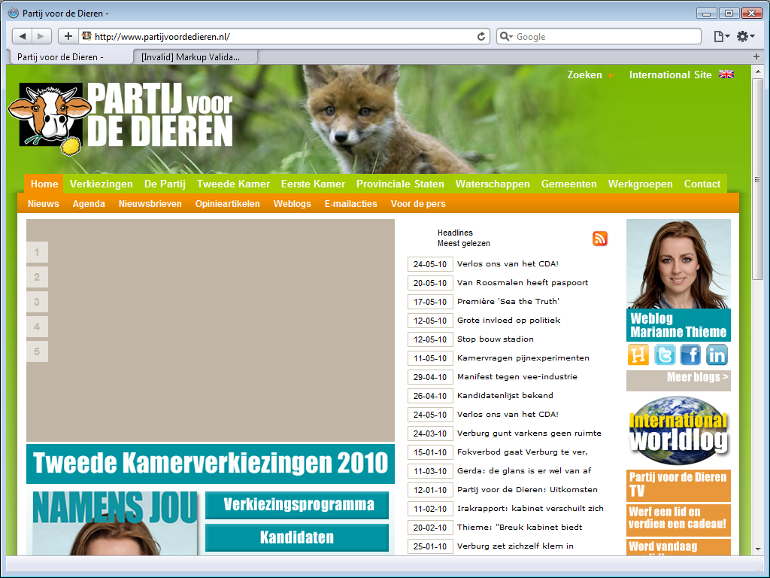This screenshot has width=770, height=578.
Task: Open the International Site link
Action: click(x=670, y=75)
